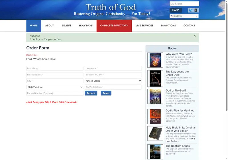Open the Why Were You Born? title link

[x=179, y=54]
